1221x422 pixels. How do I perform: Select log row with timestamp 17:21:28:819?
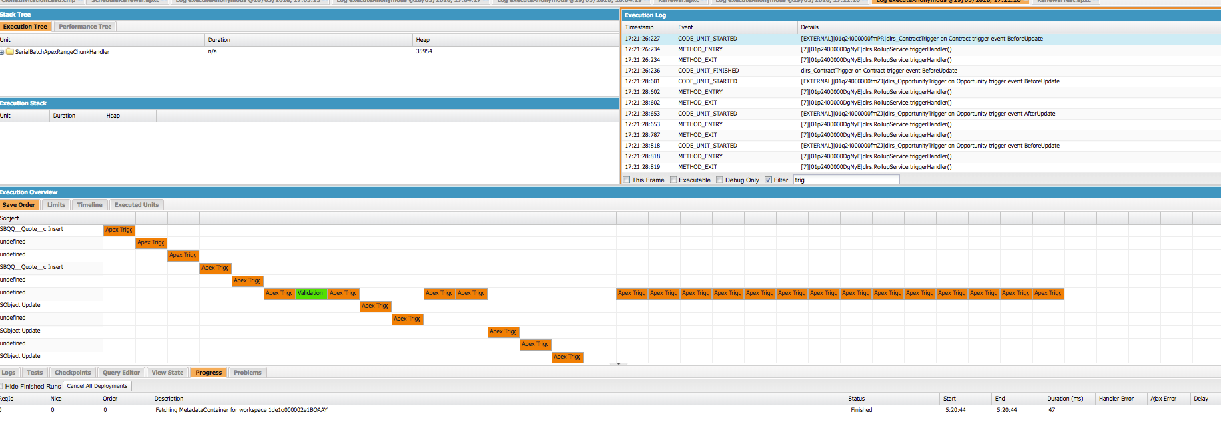[921, 167]
